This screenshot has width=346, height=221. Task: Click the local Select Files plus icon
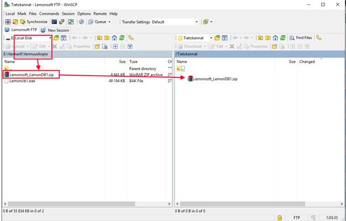click(x=115, y=46)
